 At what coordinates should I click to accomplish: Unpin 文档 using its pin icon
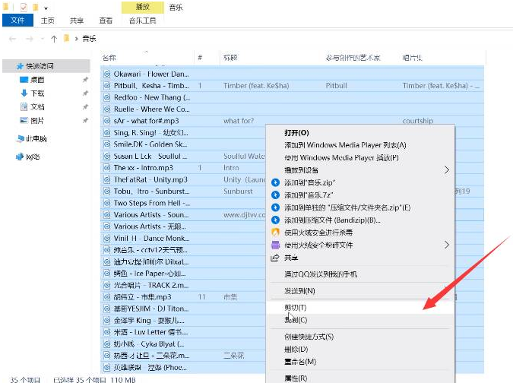(85, 106)
